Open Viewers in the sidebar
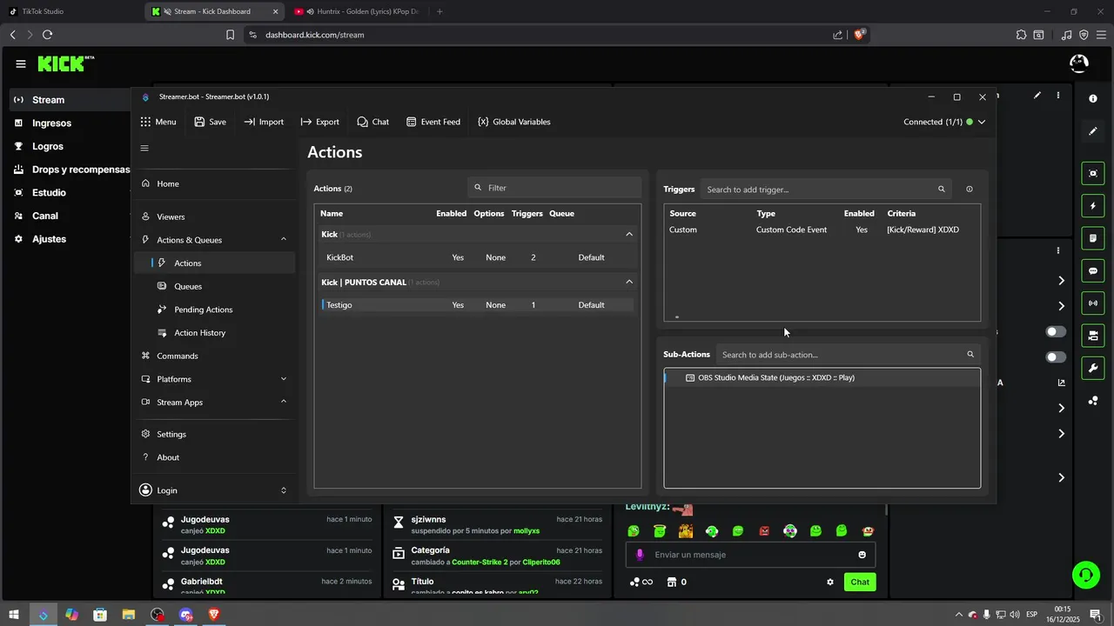Viewport: 1114px width, 626px height. pos(214,216)
